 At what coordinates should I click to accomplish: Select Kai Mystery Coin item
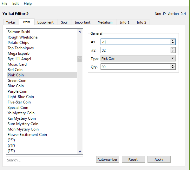[42, 118]
